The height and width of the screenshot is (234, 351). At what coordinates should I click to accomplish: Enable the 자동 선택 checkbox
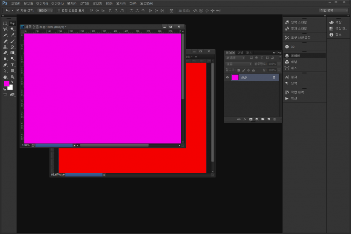click(x=18, y=10)
